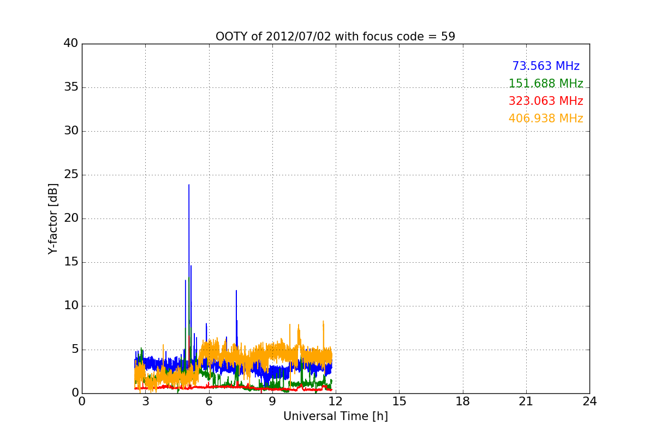Select the 73.563 MHz legend label
The height and width of the screenshot is (437, 655).
pyautogui.click(x=546, y=66)
